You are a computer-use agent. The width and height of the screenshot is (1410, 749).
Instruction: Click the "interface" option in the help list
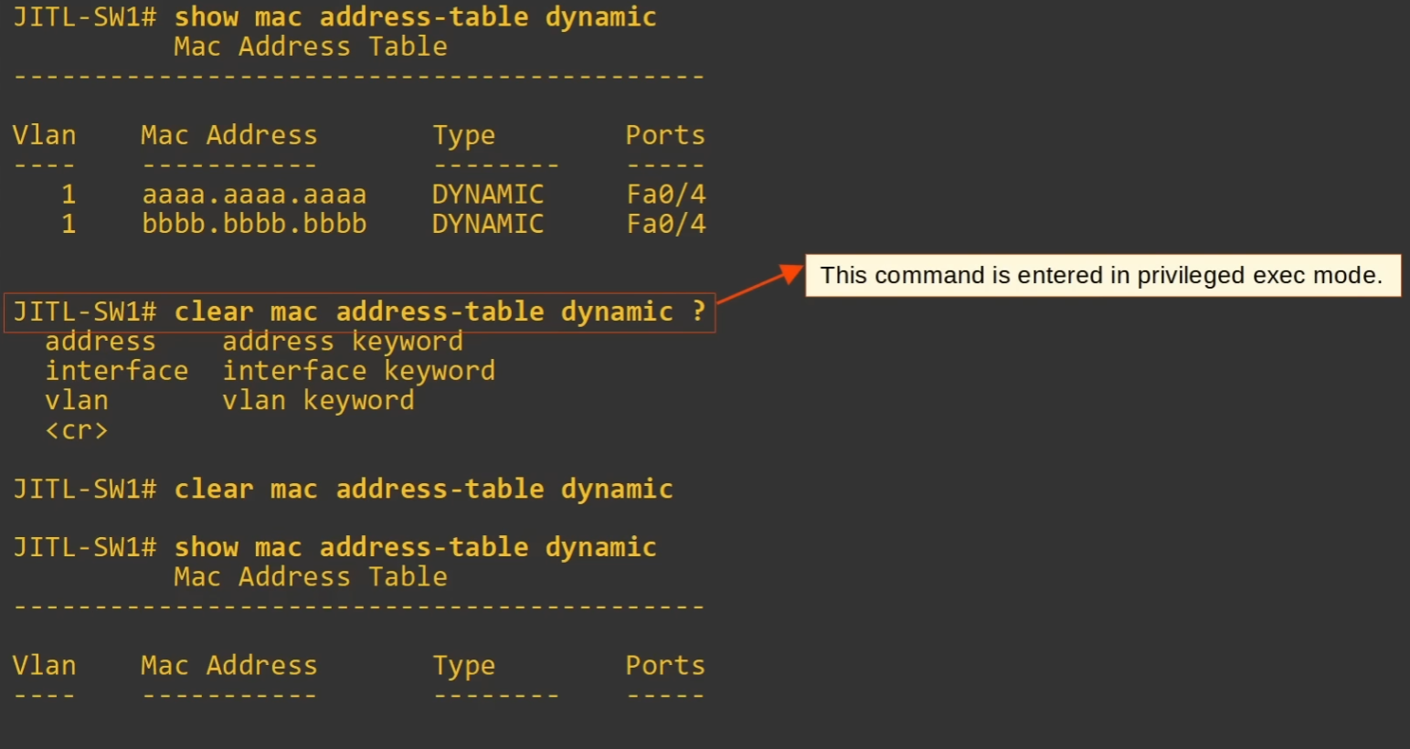[x=117, y=371]
